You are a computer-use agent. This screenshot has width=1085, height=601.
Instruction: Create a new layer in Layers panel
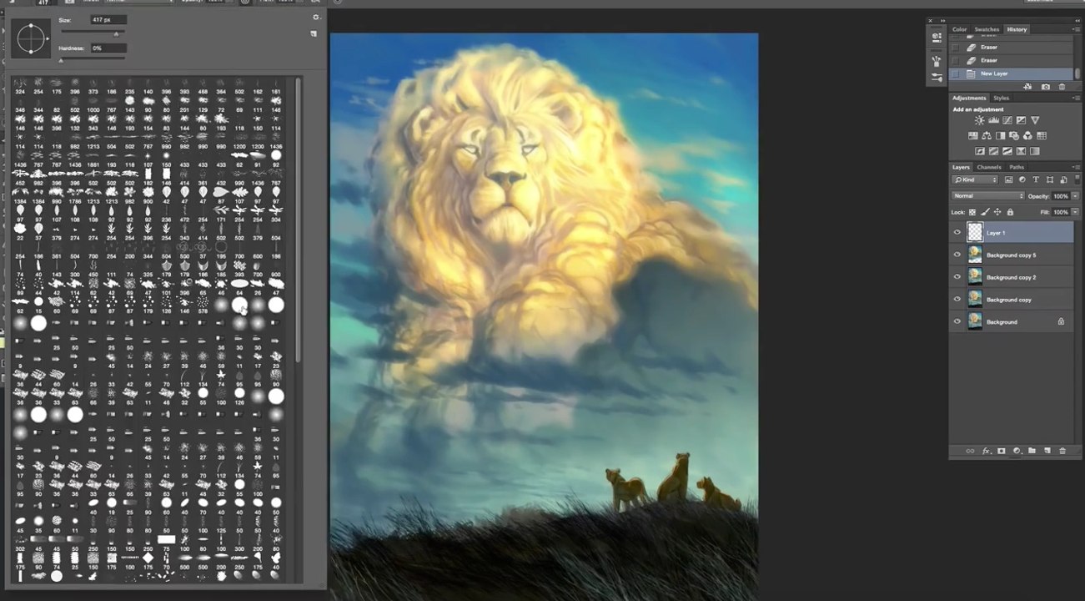click(x=1047, y=451)
